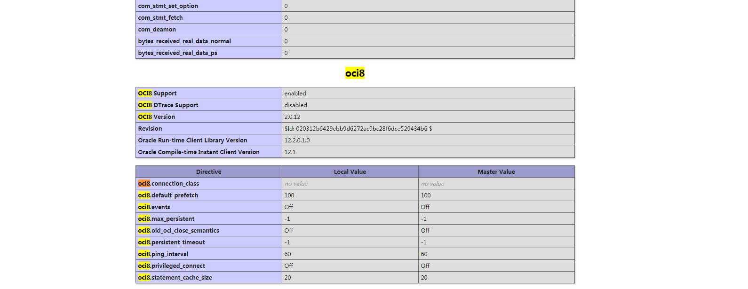Select the OCI8 Version label
This screenshot has height=289, width=748.
(x=156, y=117)
